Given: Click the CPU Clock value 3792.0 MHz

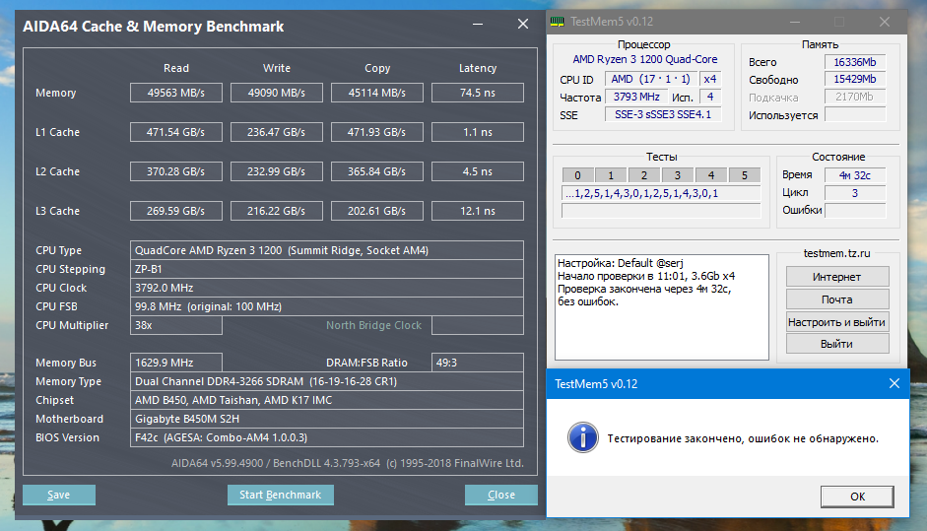Looking at the screenshot, I should click(327, 288).
